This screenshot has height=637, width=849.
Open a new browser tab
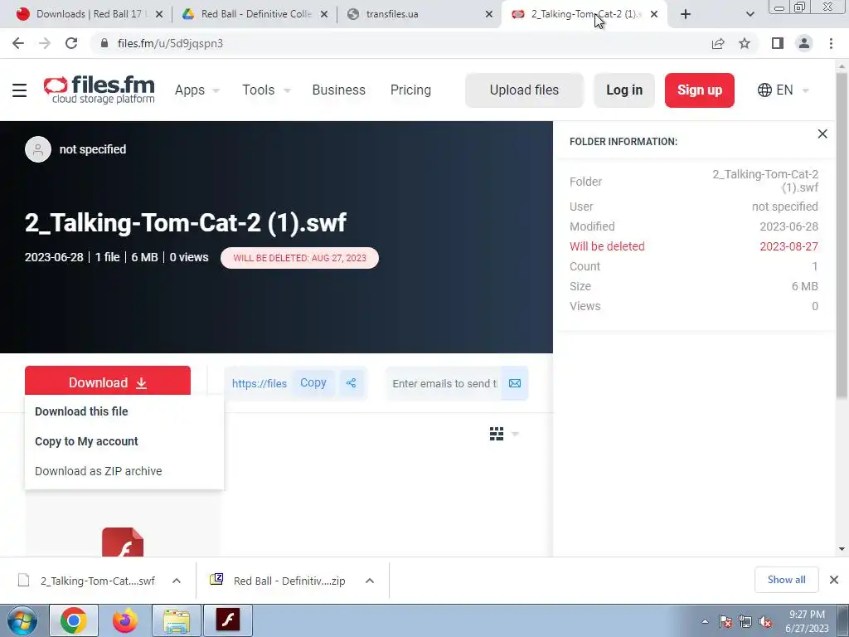(x=686, y=14)
